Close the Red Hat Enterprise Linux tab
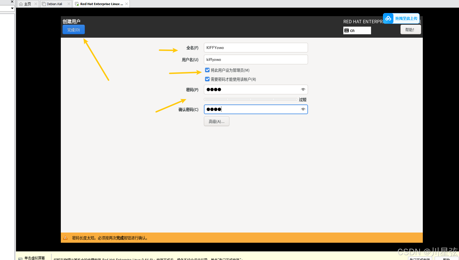This screenshot has width=459, height=260. [126, 4]
